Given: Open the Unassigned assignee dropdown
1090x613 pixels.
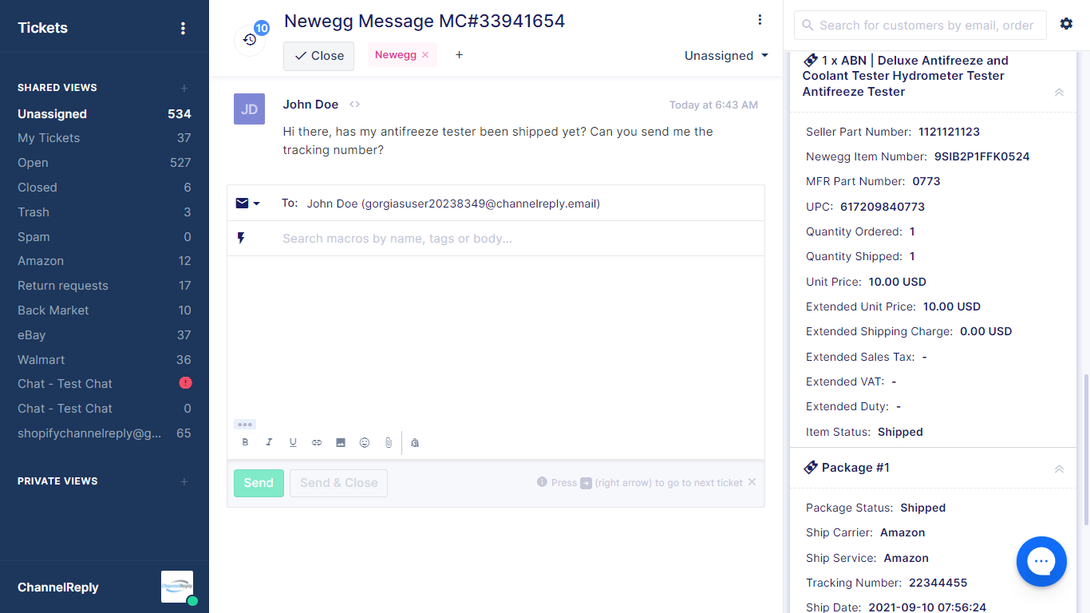Looking at the screenshot, I should tap(726, 56).
